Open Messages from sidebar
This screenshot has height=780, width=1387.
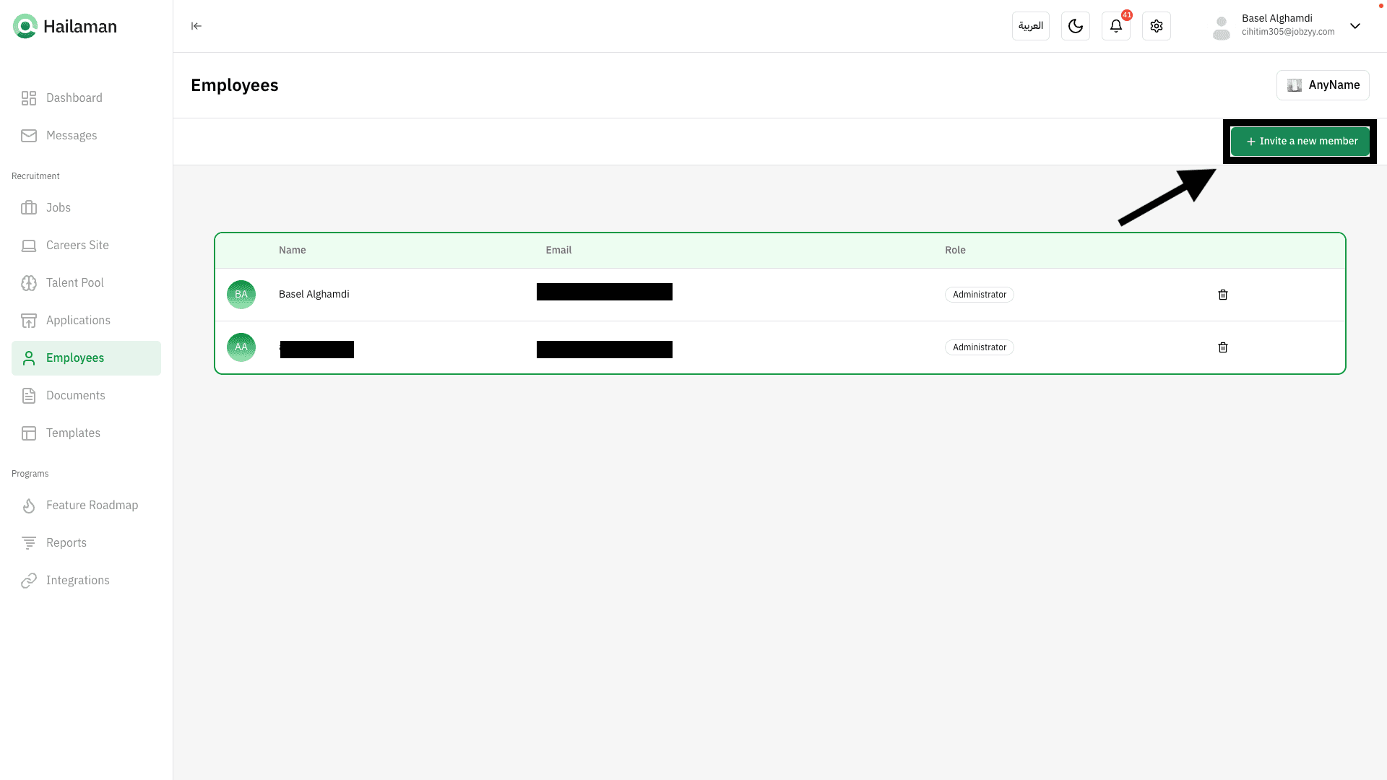71,136
